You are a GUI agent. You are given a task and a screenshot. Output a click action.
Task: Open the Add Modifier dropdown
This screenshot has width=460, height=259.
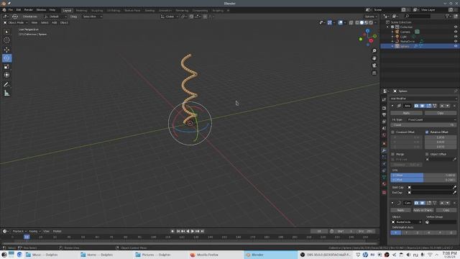pos(423,99)
